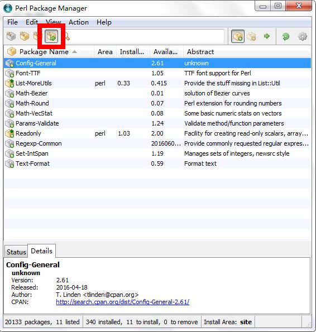Sort by Package Name column header
The width and height of the screenshot is (316, 332).
(x=44, y=52)
